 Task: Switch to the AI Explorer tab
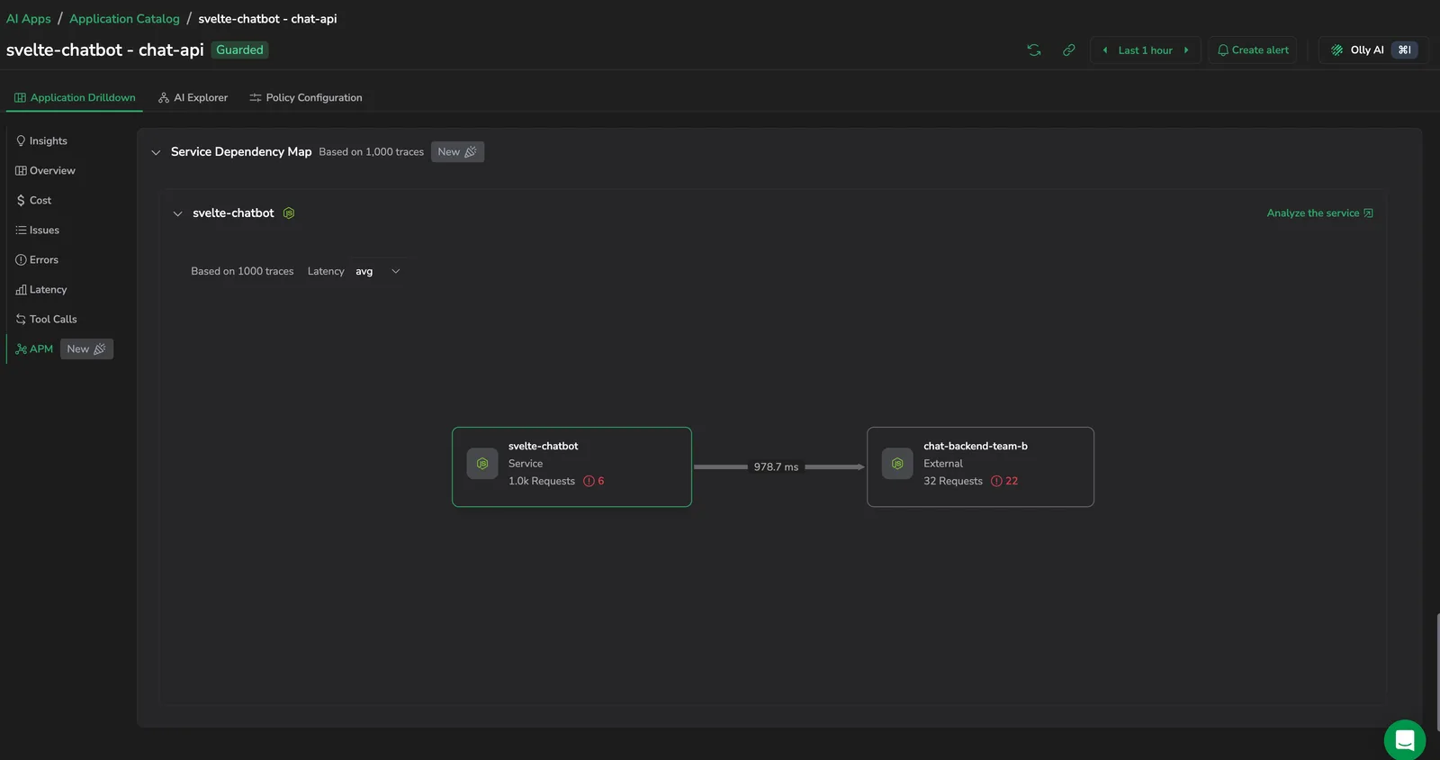pos(193,97)
